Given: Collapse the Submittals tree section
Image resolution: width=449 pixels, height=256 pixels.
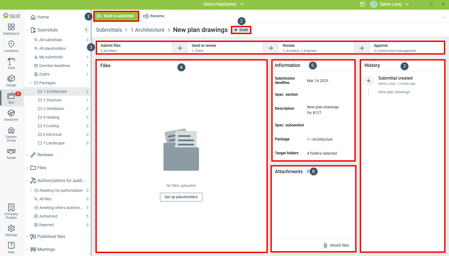Looking at the screenshot, I should point(27,30).
